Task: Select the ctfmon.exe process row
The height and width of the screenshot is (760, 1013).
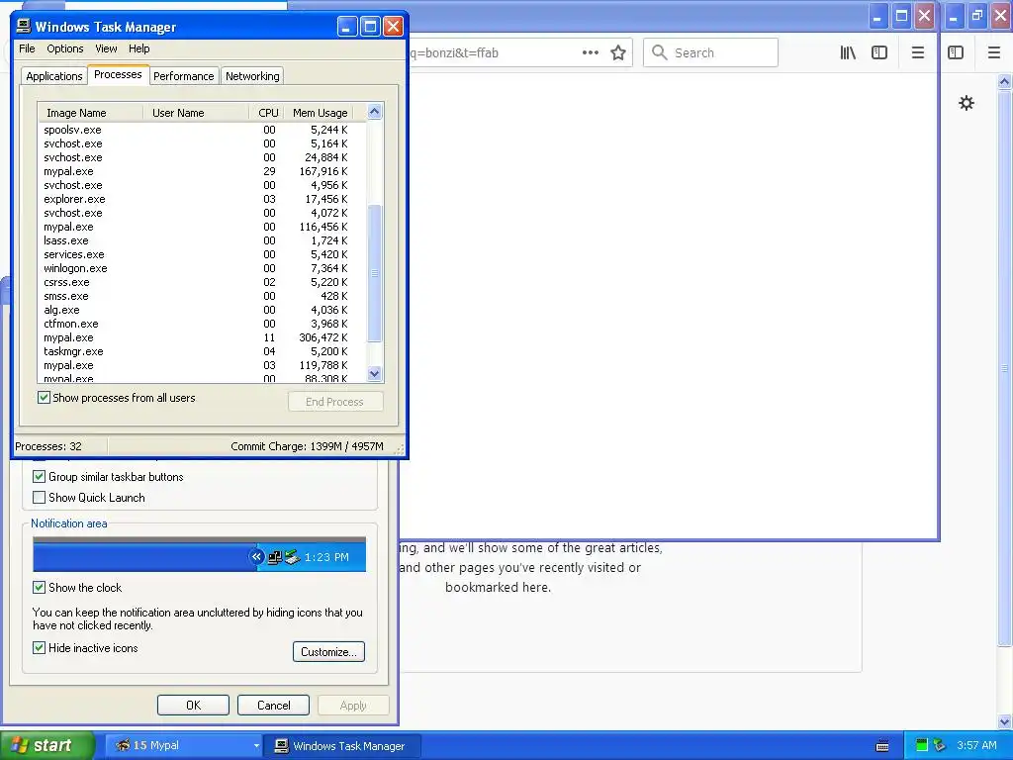Action: click(202, 324)
